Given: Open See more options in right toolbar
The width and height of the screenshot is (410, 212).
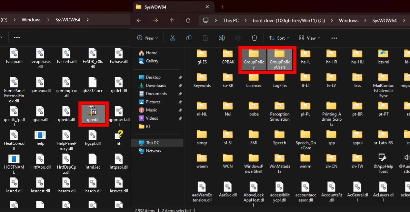Looking at the screenshot, I should tap(334, 38).
